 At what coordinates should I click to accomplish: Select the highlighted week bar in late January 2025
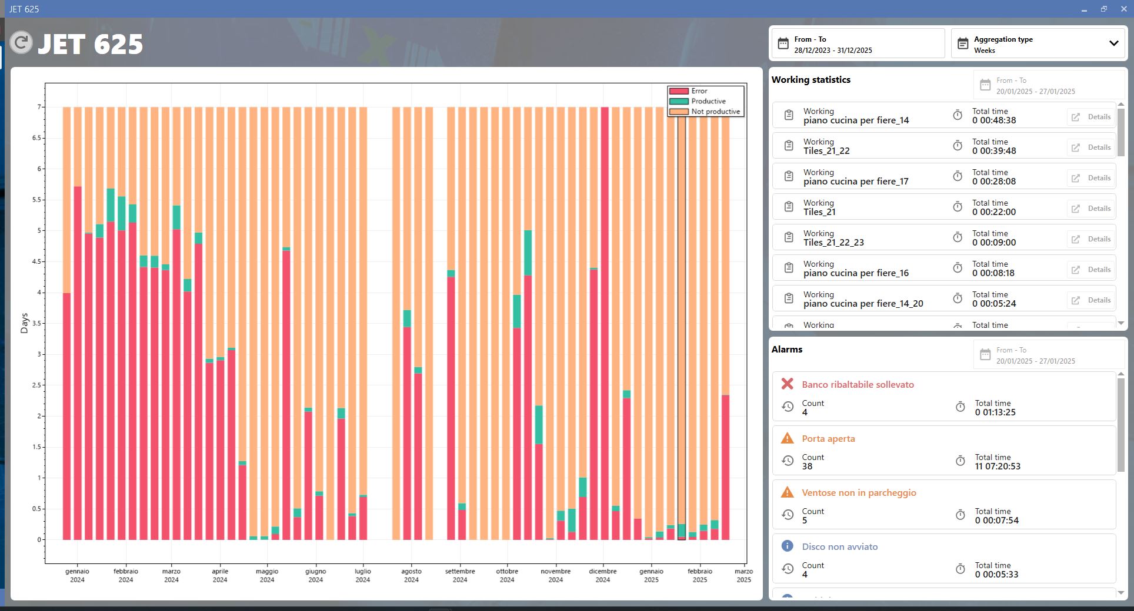681,323
